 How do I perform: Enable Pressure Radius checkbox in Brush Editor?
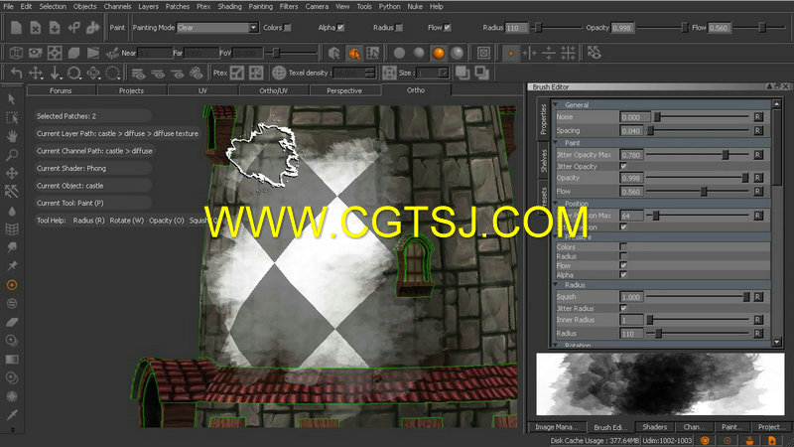[623, 256]
